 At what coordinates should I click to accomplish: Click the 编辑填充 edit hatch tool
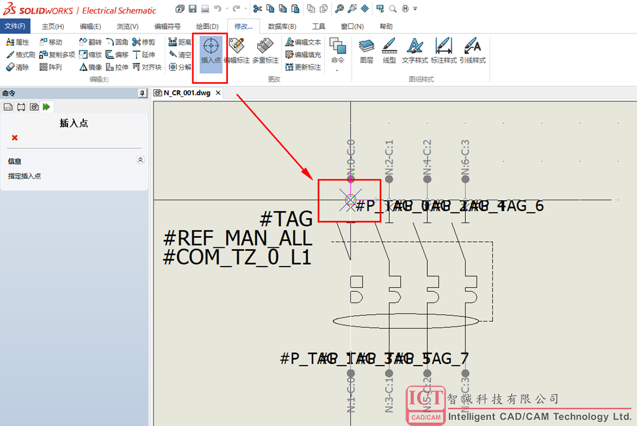(303, 54)
